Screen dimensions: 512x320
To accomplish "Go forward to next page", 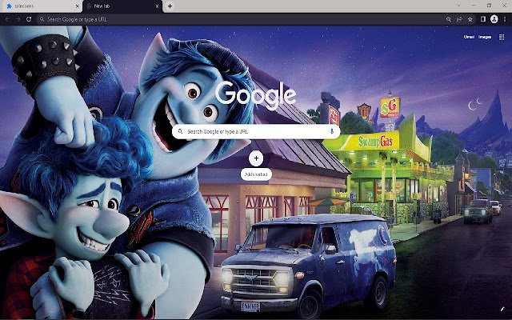I will coord(18,19).
